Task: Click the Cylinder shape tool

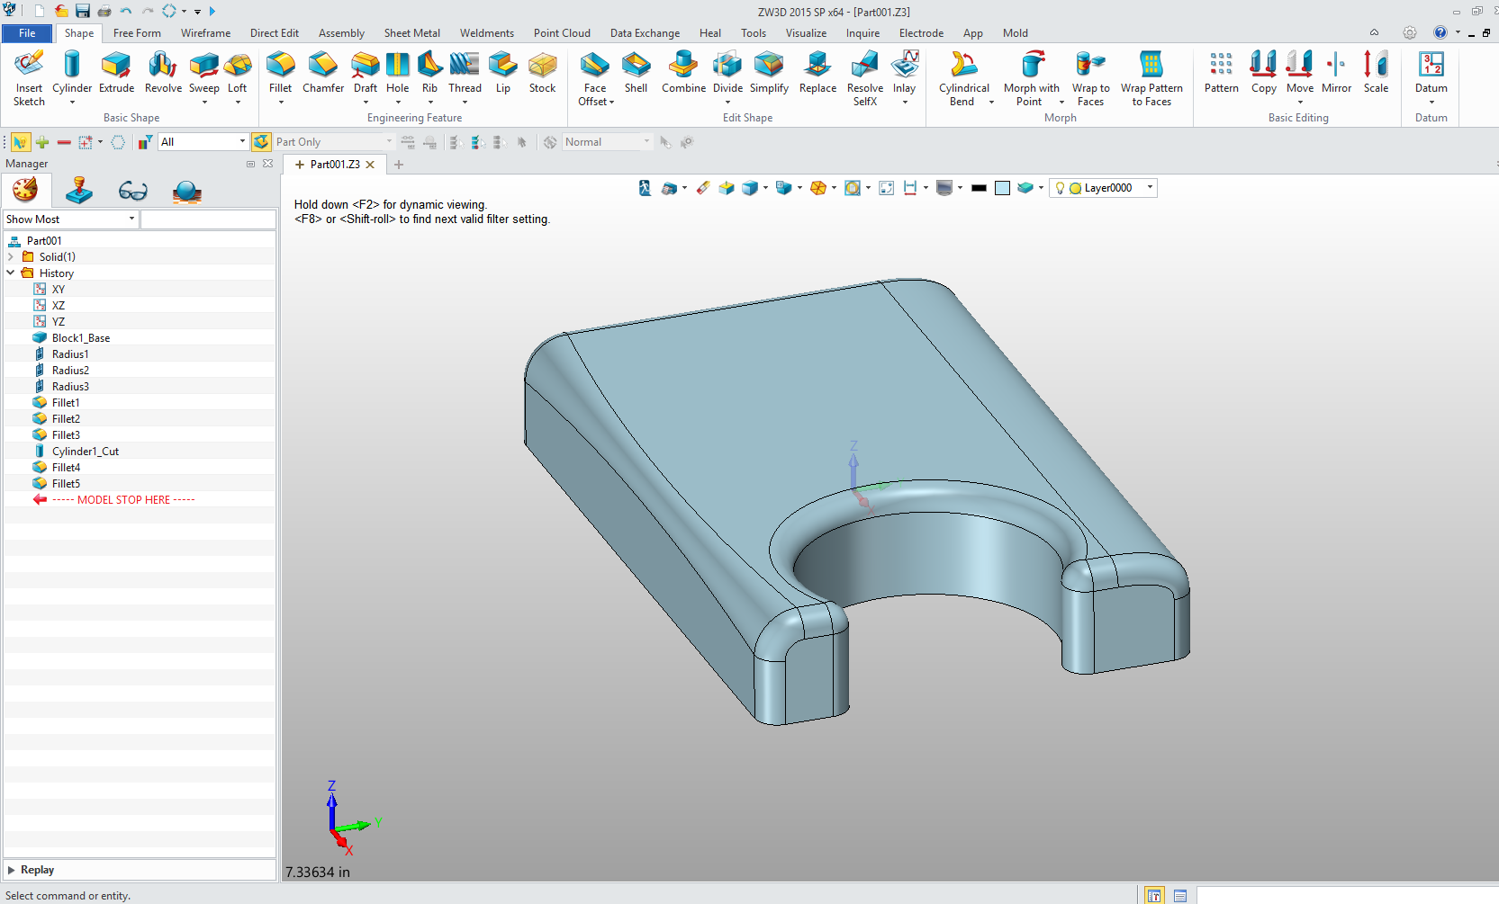Action: (x=72, y=72)
